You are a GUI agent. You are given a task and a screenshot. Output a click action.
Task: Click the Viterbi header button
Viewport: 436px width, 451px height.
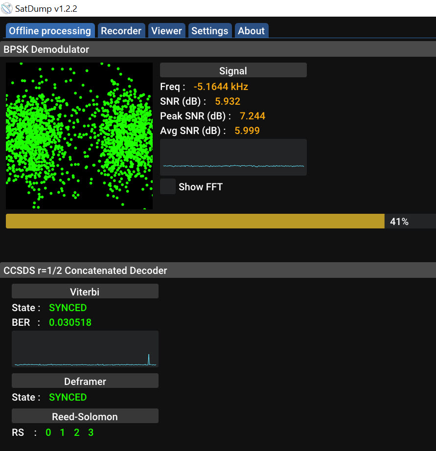(85, 292)
